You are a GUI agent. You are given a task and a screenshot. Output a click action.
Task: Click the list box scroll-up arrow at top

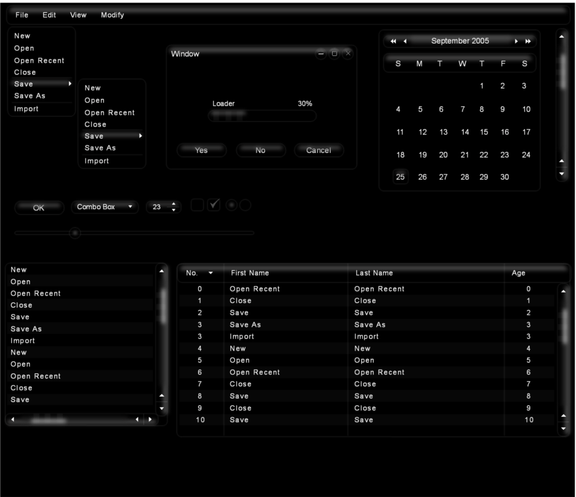162,271
